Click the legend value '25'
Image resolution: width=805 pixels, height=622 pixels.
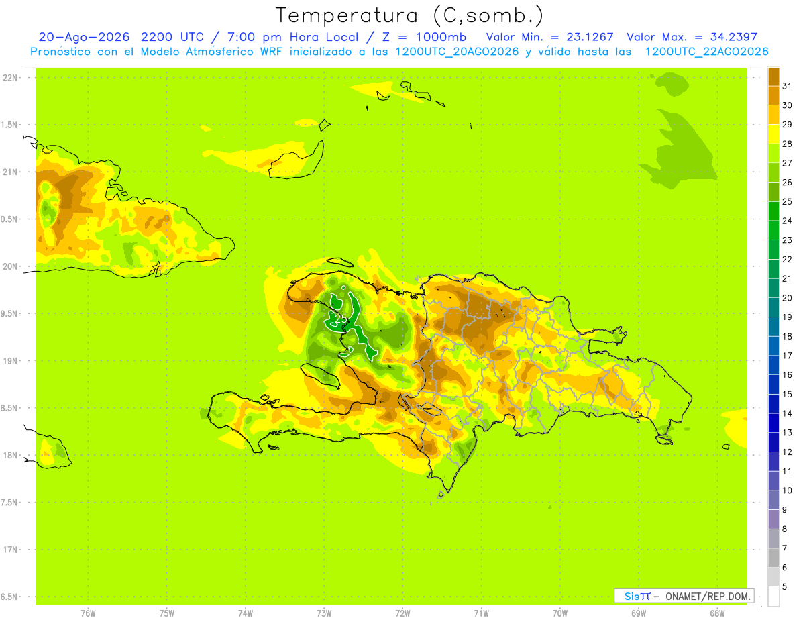pos(787,201)
